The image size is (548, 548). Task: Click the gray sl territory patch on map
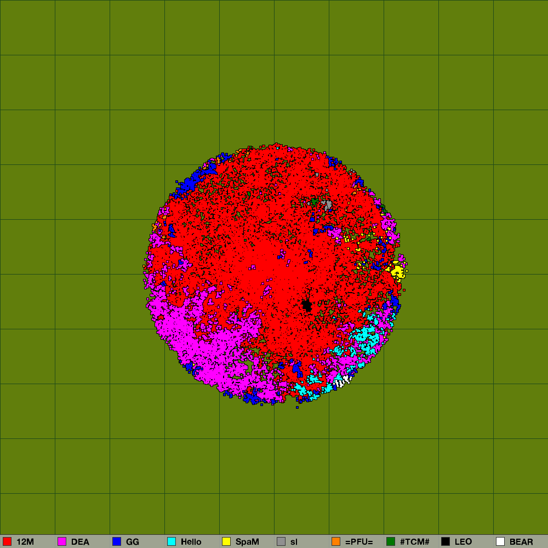point(328,204)
